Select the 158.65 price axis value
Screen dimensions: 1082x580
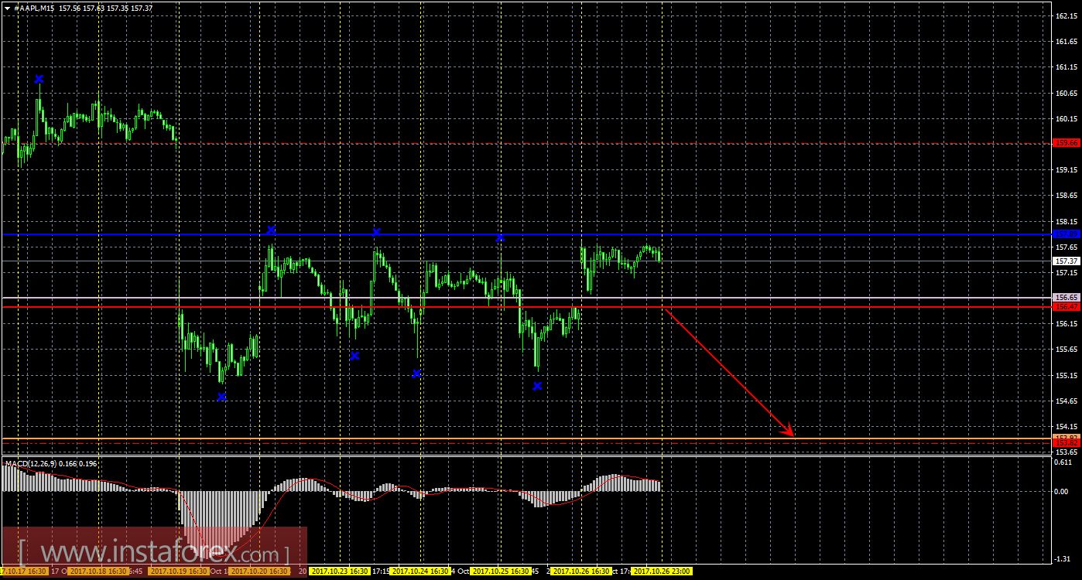click(x=1067, y=196)
